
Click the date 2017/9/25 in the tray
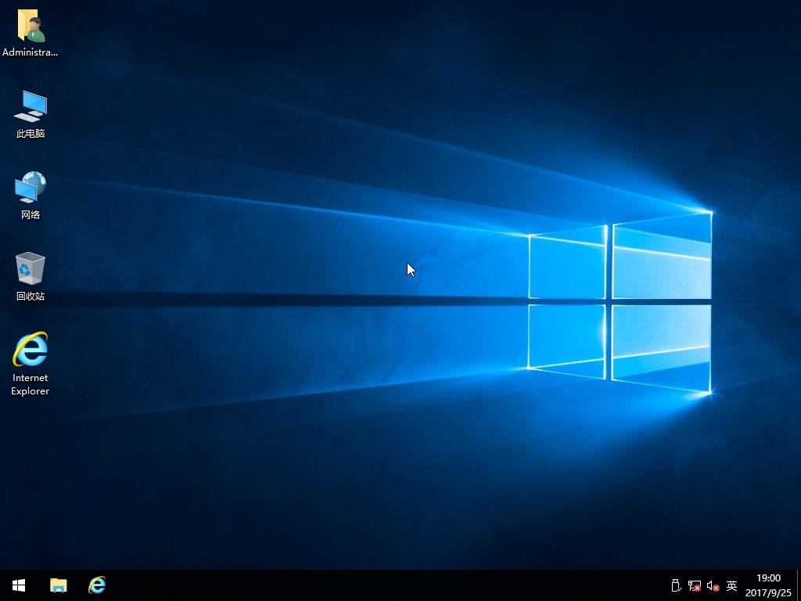pyautogui.click(x=767, y=591)
